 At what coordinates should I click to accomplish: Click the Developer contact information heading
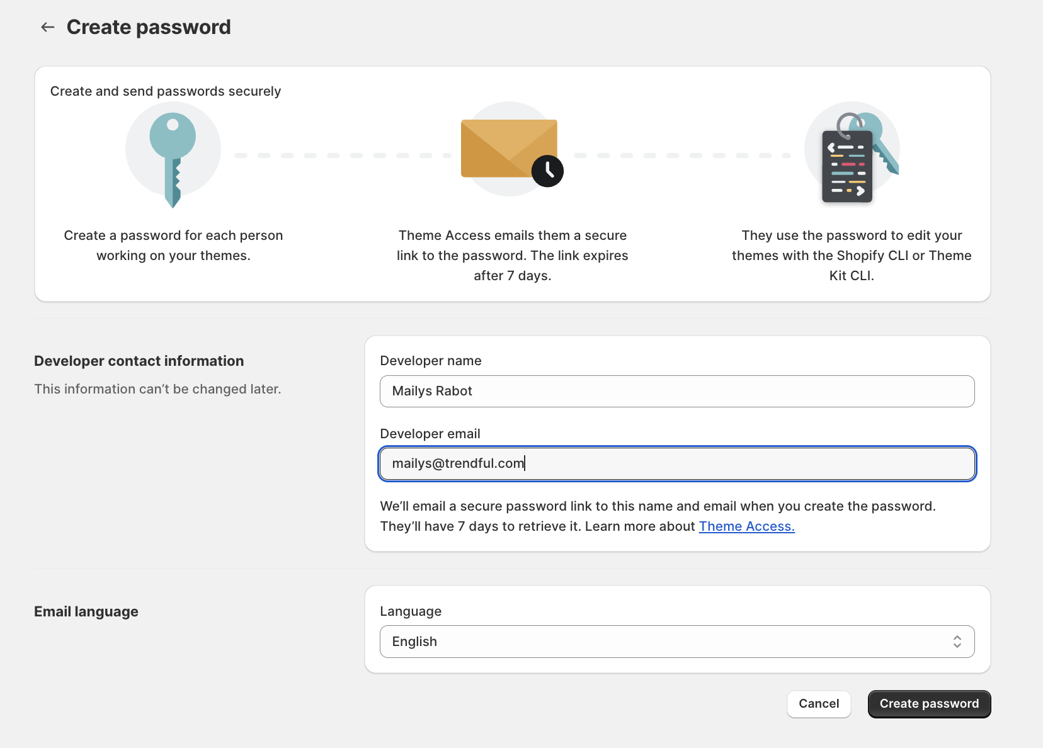click(139, 361)
